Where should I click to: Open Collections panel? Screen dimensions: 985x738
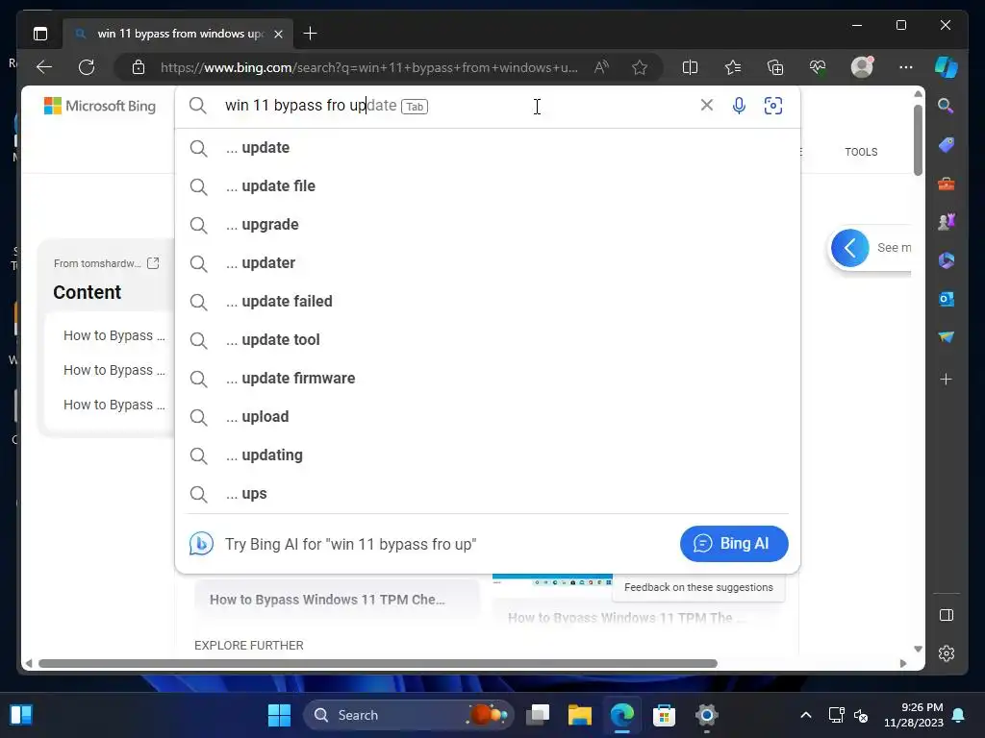pos(775,67)
